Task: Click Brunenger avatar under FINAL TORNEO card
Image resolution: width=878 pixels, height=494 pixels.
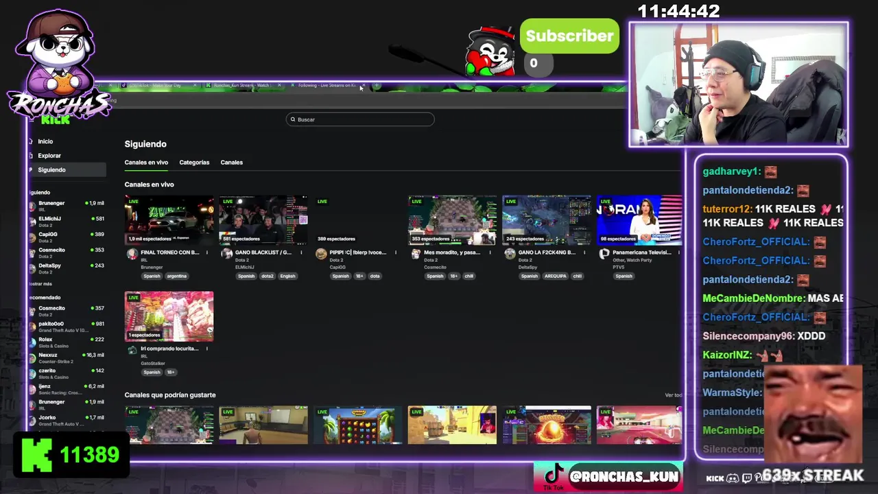Action: [132, 254]
